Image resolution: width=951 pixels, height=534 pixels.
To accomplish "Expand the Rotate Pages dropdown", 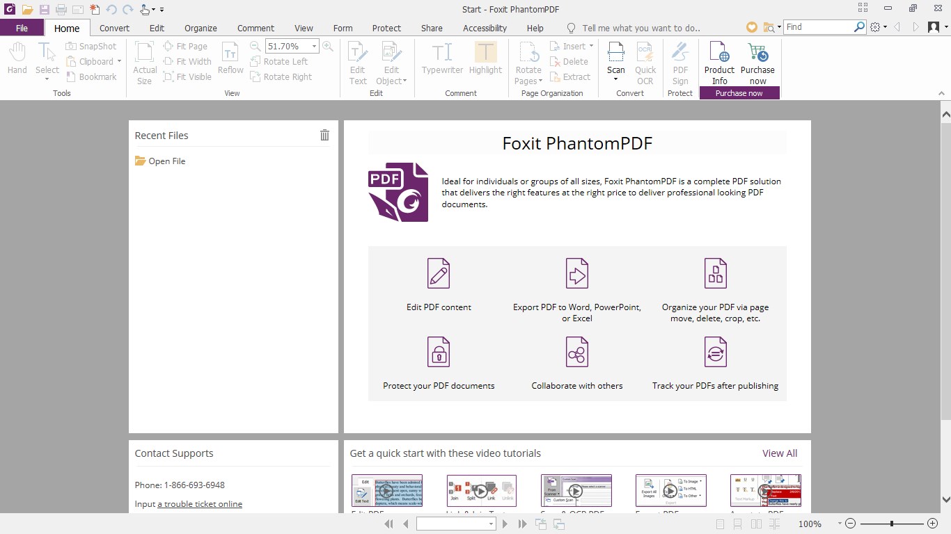I will (x=540, y=81).
